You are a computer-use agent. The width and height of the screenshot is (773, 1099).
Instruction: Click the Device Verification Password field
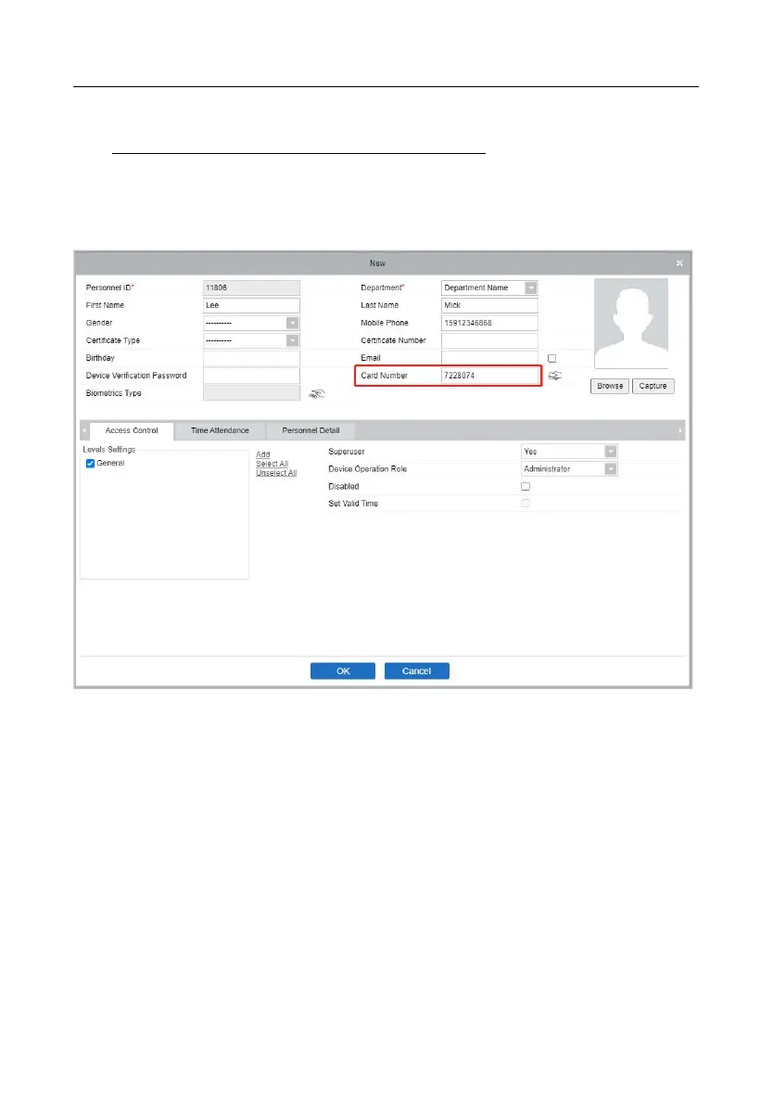[251, 376]
